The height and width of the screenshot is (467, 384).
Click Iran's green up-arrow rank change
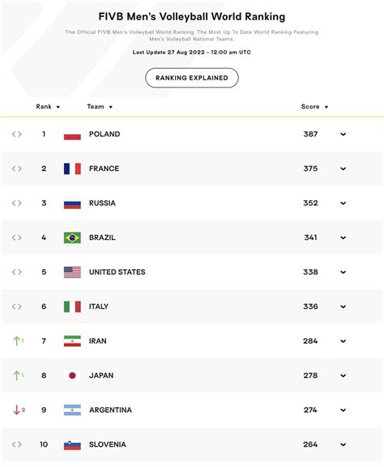[x=19, y=341]
